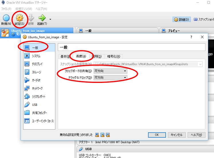Expand the dropdown arrow beside 起動(T)
Viewport: 214px width, 158px height.
tap(50, 20)
